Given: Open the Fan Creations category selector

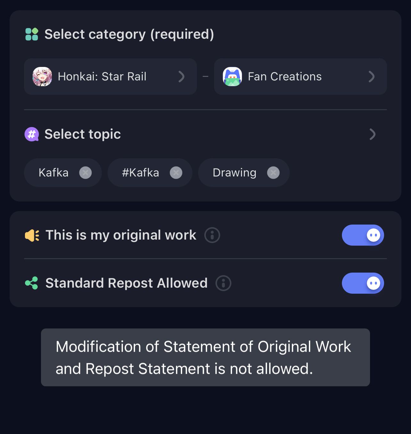Looking at the screenshot, I should (300, 77).
